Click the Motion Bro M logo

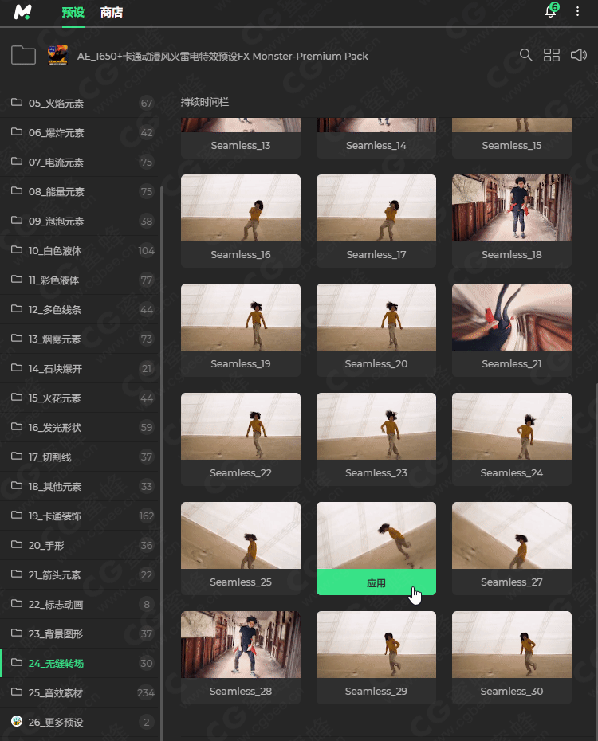pyautogui.click(x=22, y=11)
